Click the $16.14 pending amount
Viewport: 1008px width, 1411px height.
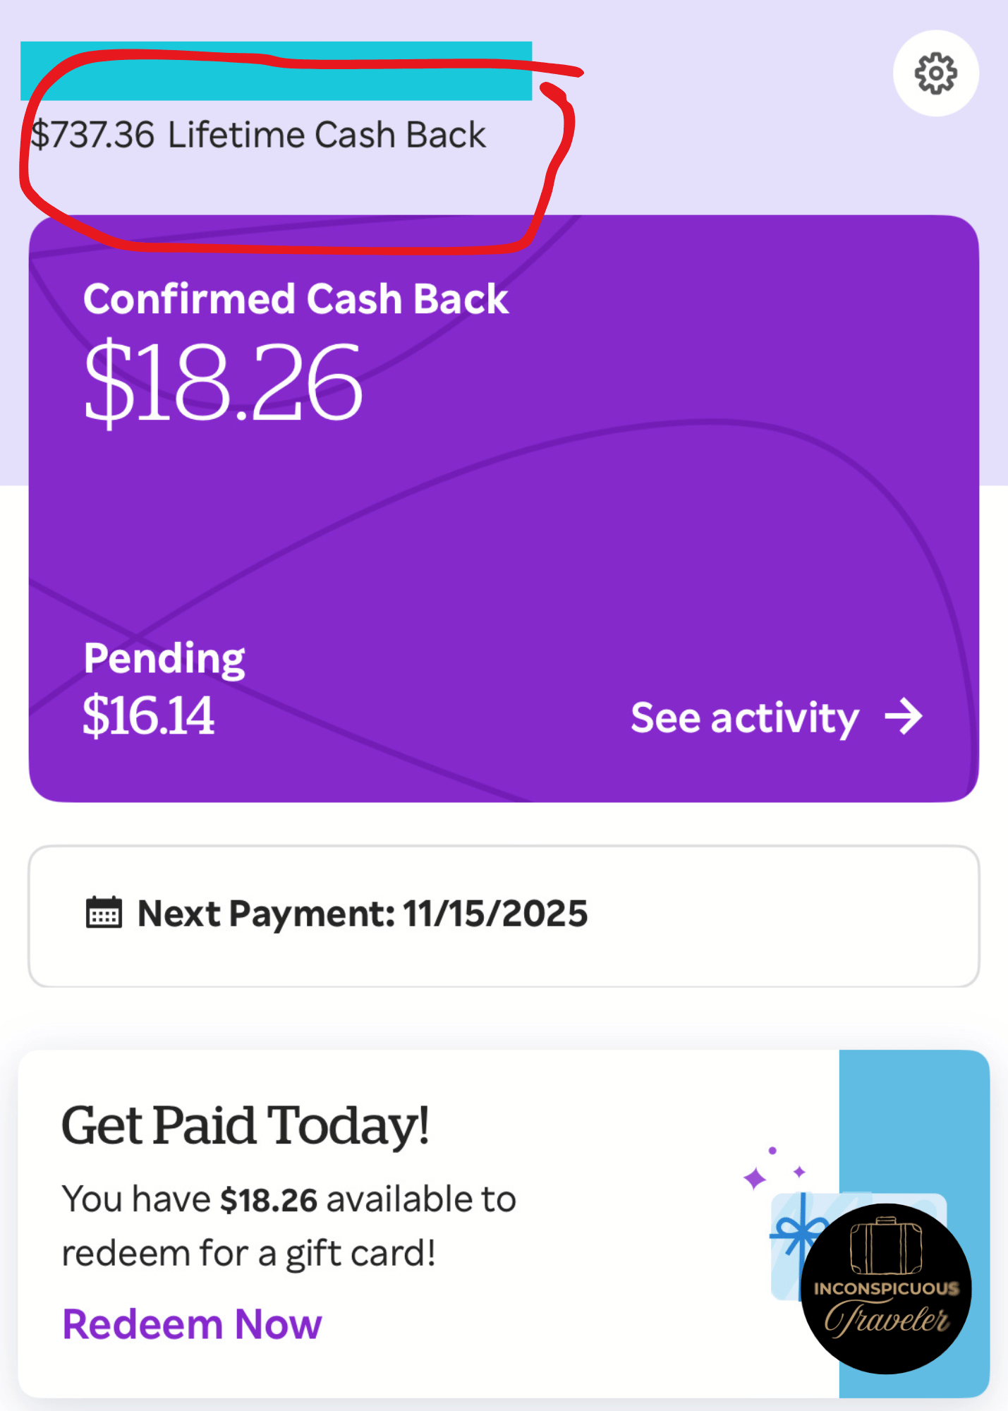point(148,716)
